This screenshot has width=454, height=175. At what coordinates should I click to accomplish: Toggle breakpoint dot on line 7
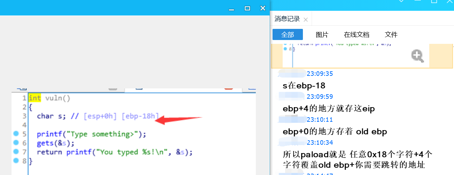pos(15,152)
